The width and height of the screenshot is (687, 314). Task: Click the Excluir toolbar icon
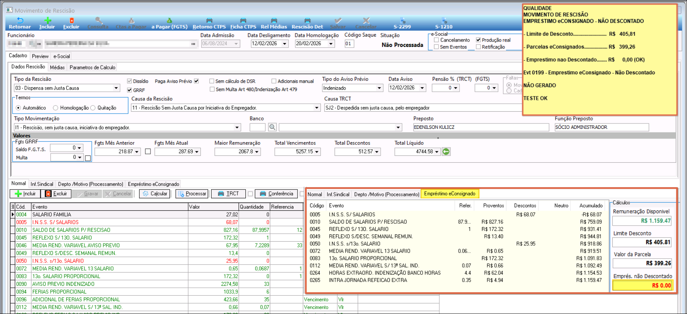(71, 21)
